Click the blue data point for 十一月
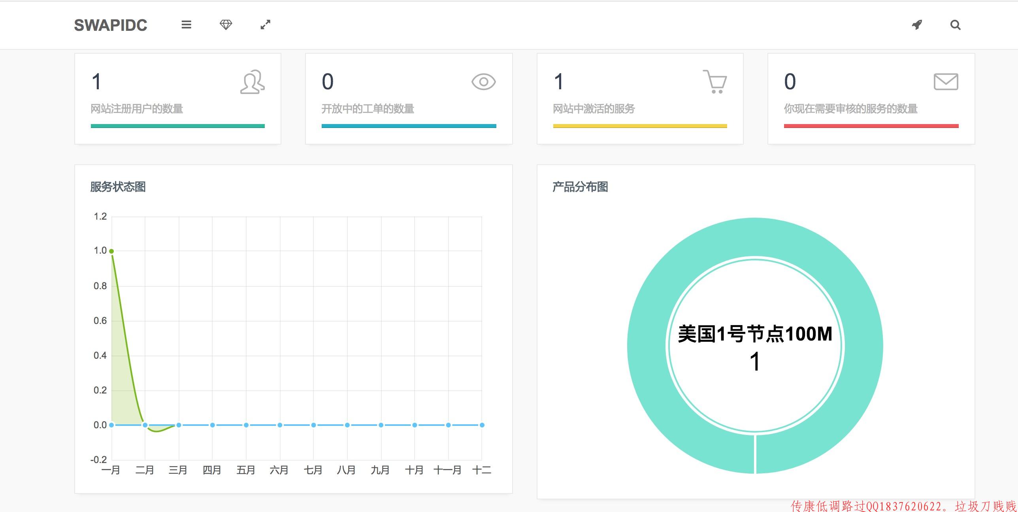 pos(448,425)
